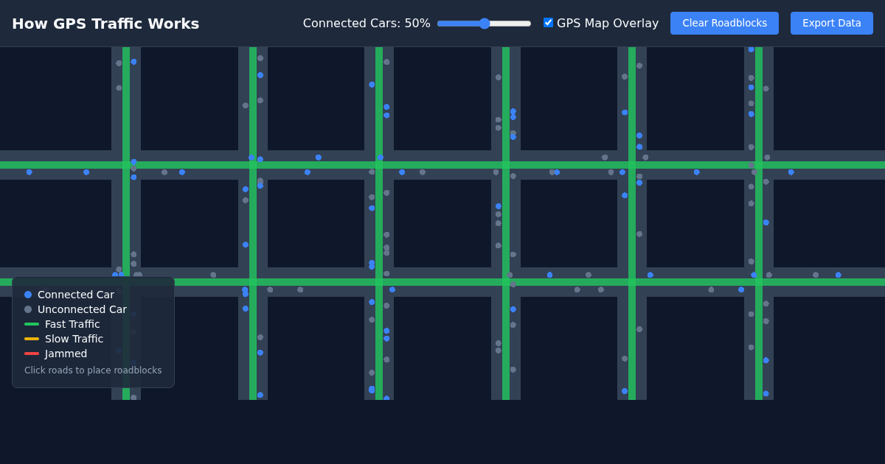Viewport: 885px width, 464px height.
Task: Click the red Jammed legend line
Action: click(x=32, y=354)
